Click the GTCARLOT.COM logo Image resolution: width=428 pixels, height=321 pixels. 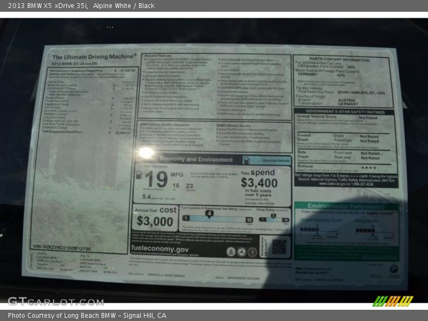(56, 301)
